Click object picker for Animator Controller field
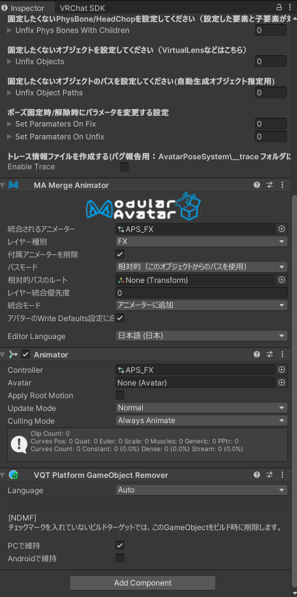 pyautogui.click(x=282, y=370)
